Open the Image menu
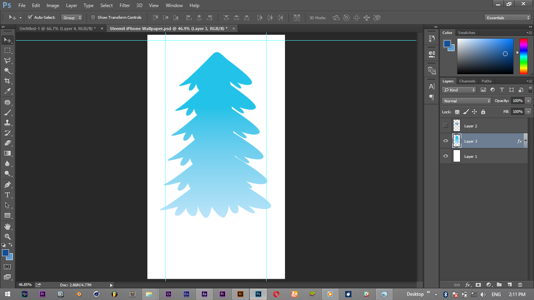The width and height of the screenshot is (534, 300). click(53, 5)
